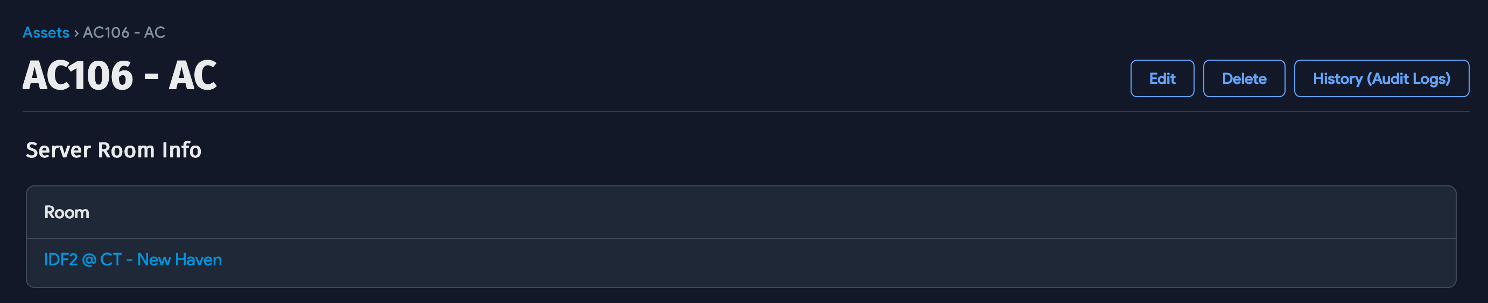The height and width of the screenshot is (303, 1488).
Task: Click the Room label in the table header
Action: click(66, 213)
